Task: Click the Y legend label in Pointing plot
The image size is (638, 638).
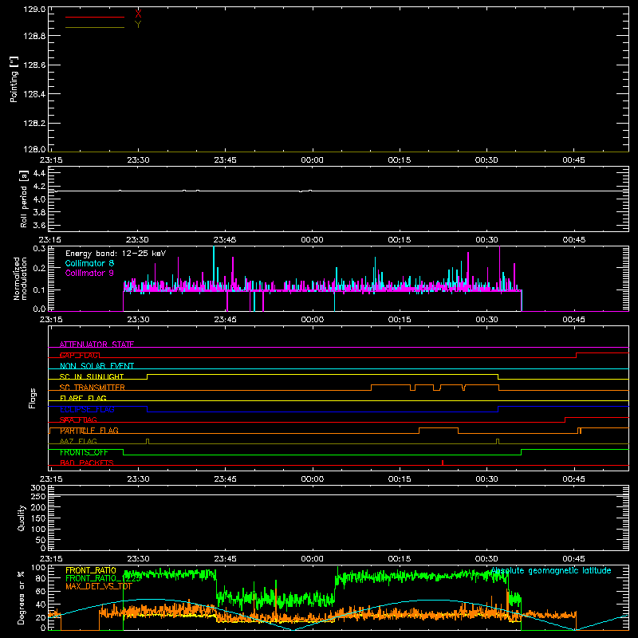Action: 138,25
